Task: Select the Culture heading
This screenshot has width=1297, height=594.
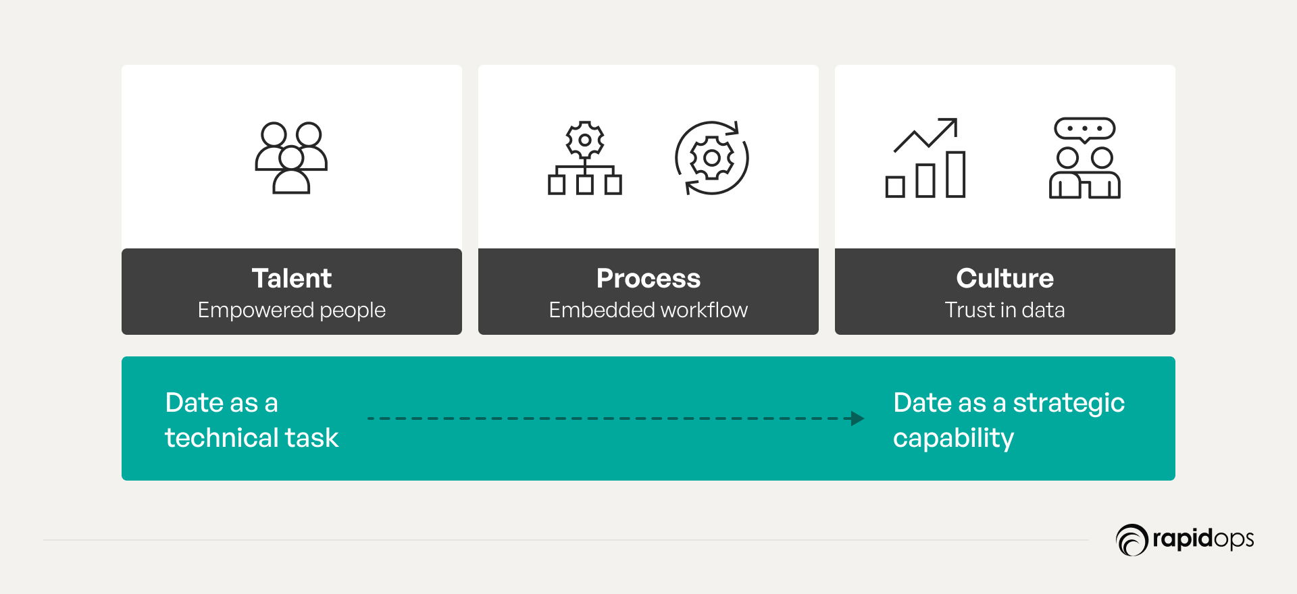Action: (1005, 278)
